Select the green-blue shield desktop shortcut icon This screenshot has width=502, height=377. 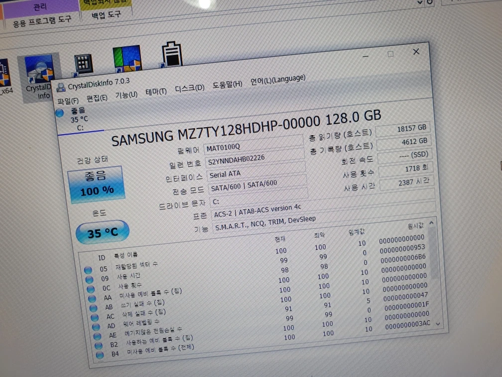127,58
